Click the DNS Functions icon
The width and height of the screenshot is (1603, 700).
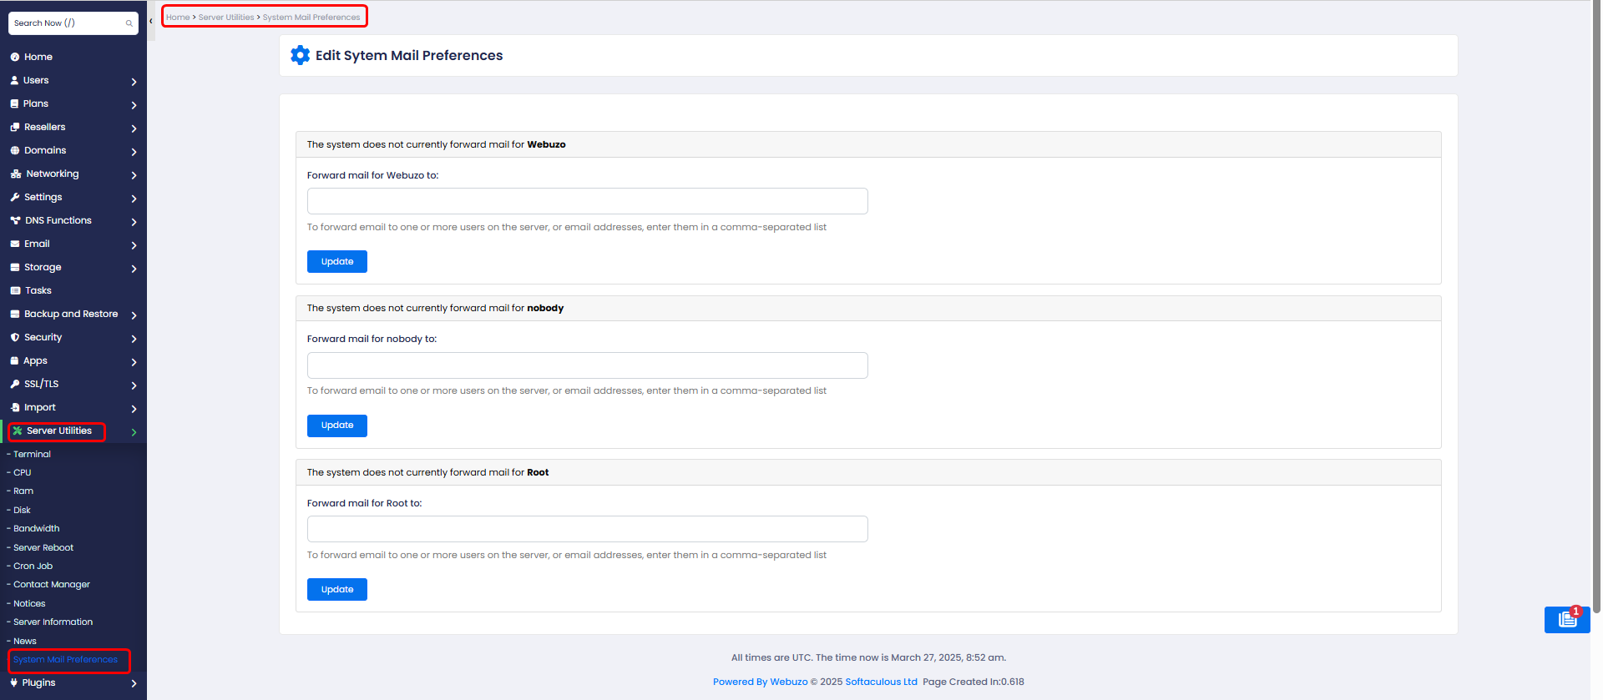pos(15,221)
